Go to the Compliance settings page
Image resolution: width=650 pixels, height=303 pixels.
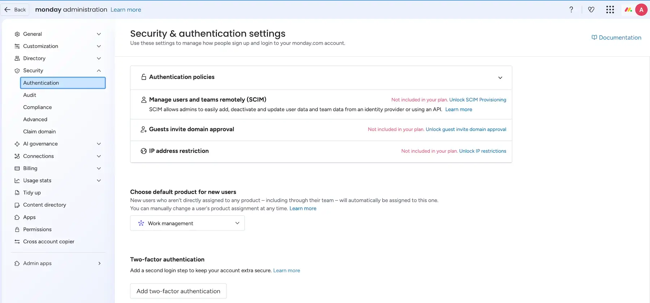(x=38, y=107)
